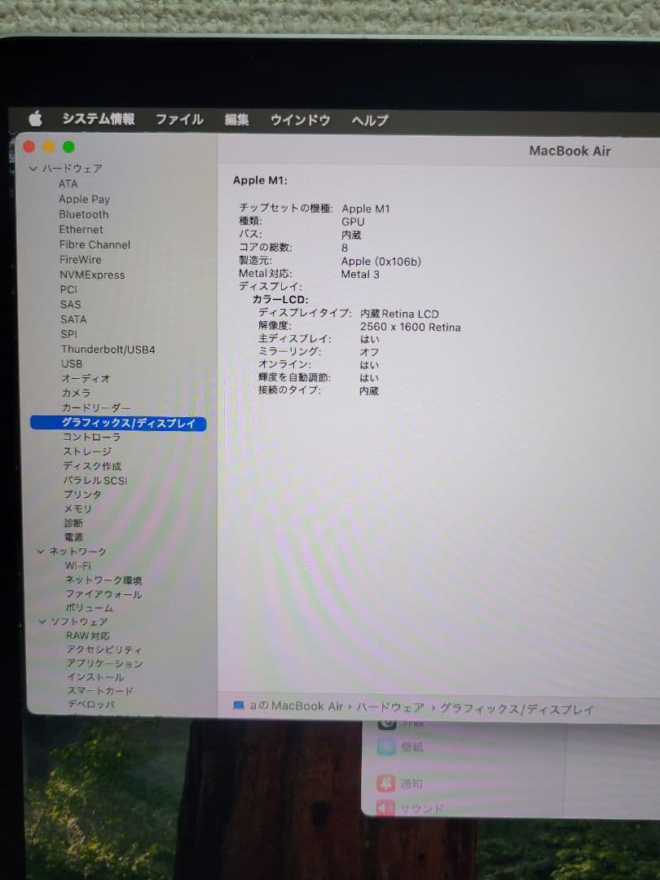Select デベロッパ in the sidebar

tap(91, 704)
